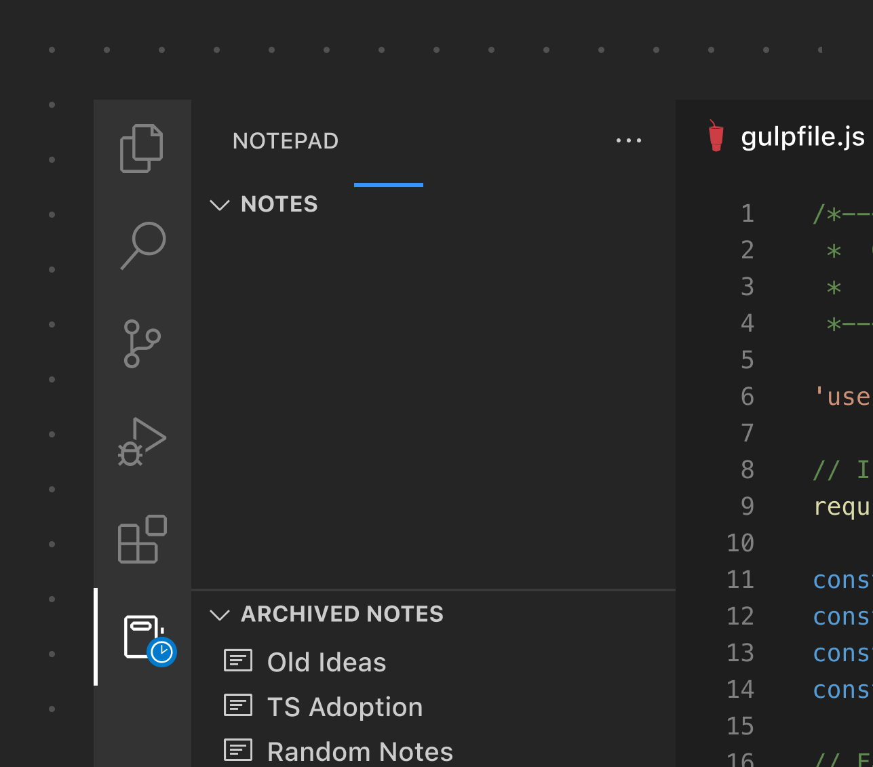Click the ARCHIVED NOTES header label
This screenshot has height=767, width=873.
click(x=342, y=614)
